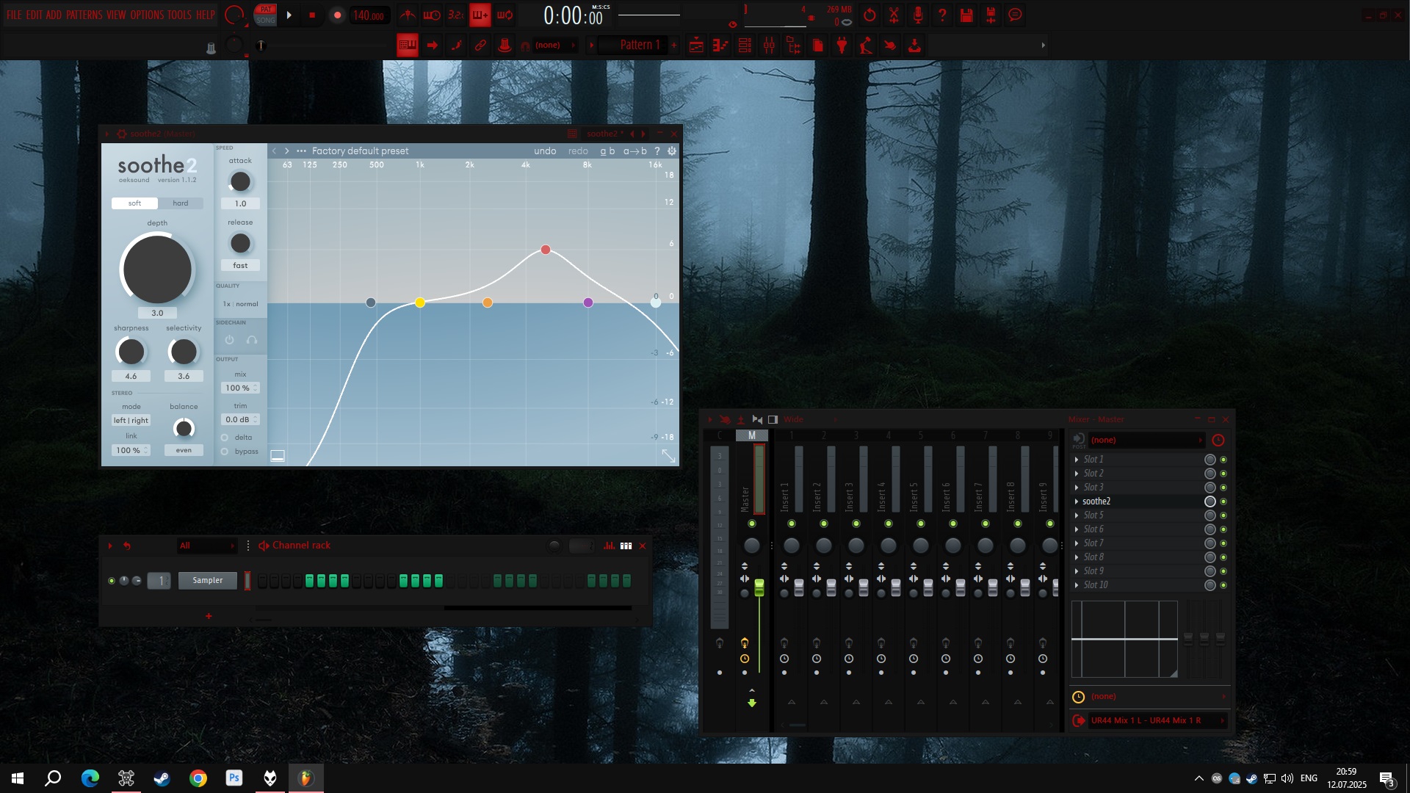The height and width of the screenshot is (793, 1410).
Task: Click the save project icon
Action: click(x=966, y=15)
